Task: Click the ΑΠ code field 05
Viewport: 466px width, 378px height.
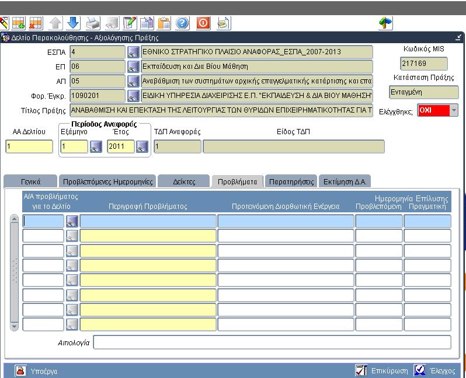Action: pos(98,81)
